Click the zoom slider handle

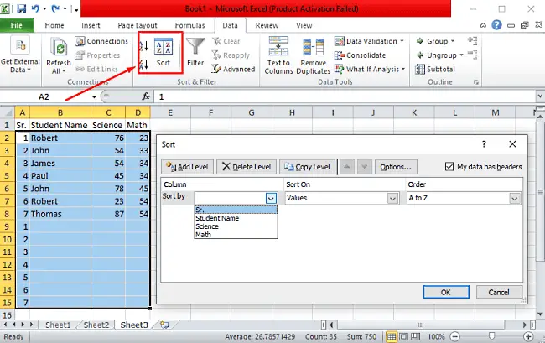click(x=491, y=336)
